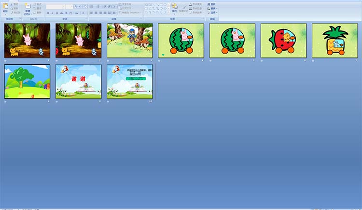Click the rectangle shape in shapes gallery
This screenshot has height=210, width=362.
(x=161, y=5)
